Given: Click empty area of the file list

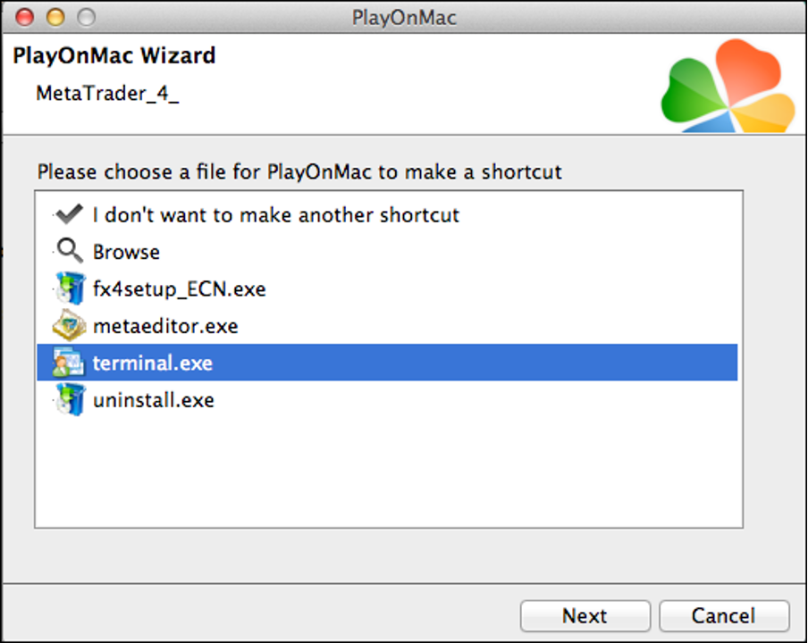Looking at the screenshot, I should [x=389, y=473].
